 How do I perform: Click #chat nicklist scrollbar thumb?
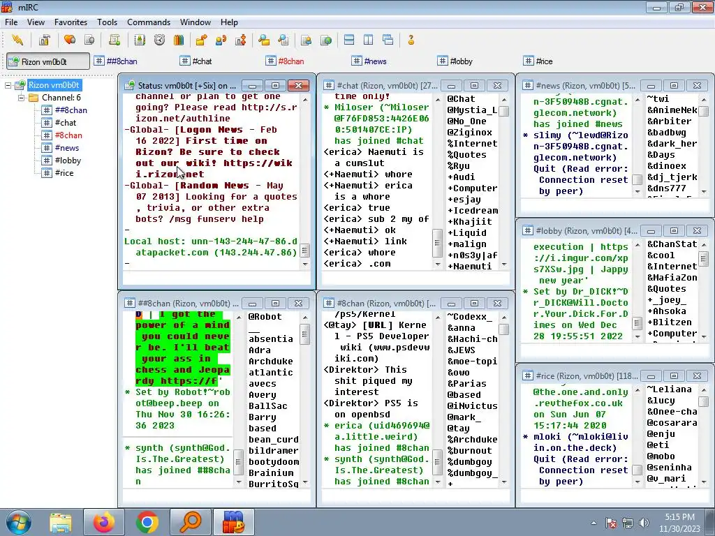[504, 111]
